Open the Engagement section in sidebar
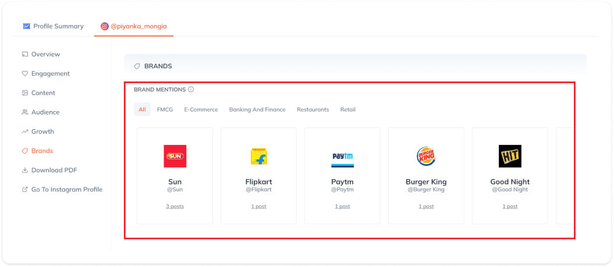Image resolution: width=614 pixels, height=267 pixels. pos(50,73)
